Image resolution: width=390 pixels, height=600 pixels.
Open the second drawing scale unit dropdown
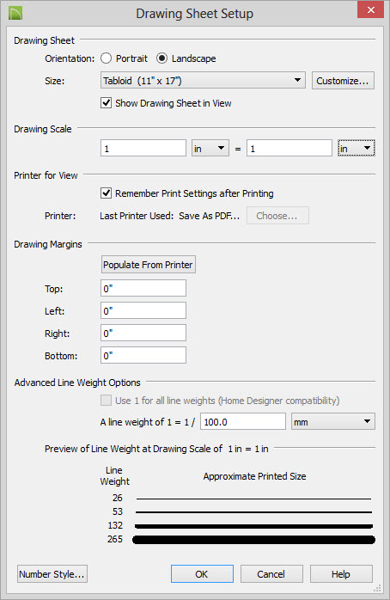coord(356,148)
